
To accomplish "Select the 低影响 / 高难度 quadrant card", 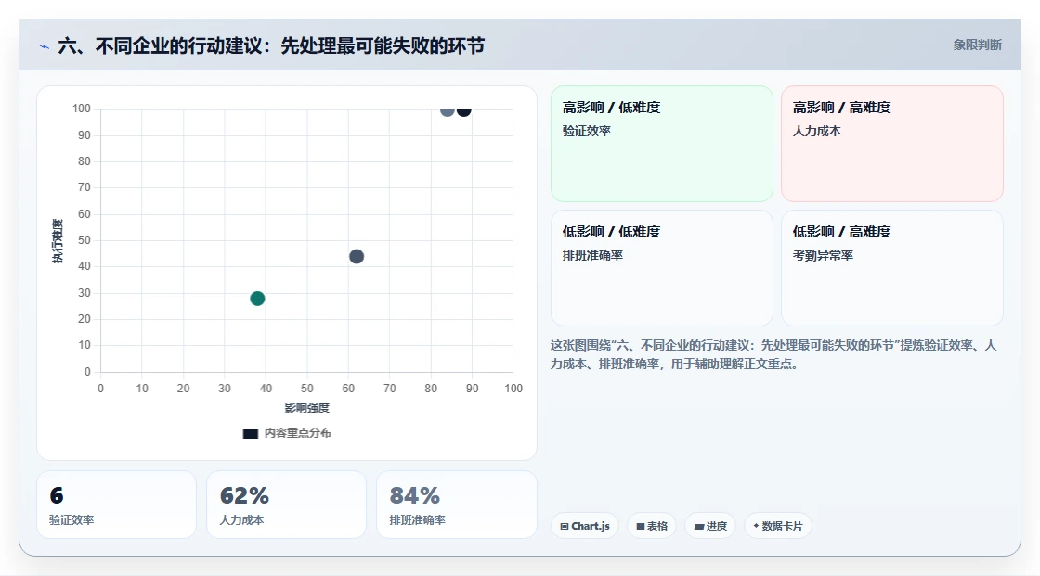I will [892, 268].
